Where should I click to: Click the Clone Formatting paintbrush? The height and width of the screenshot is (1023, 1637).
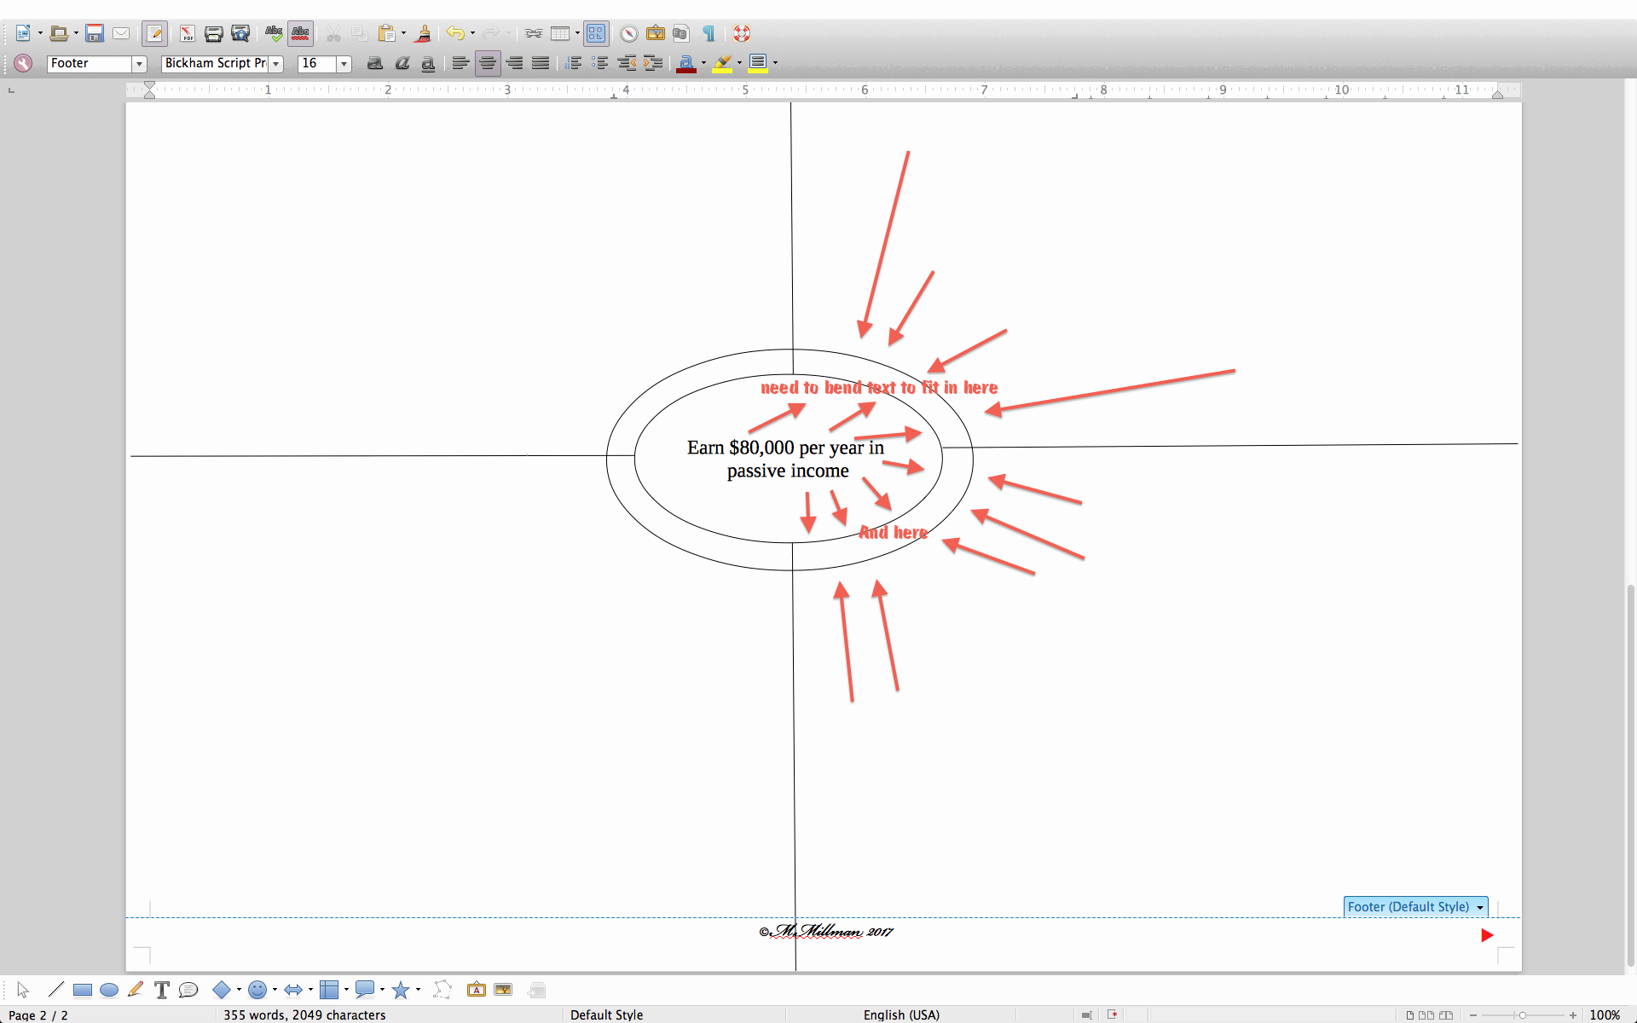[423, 33]
